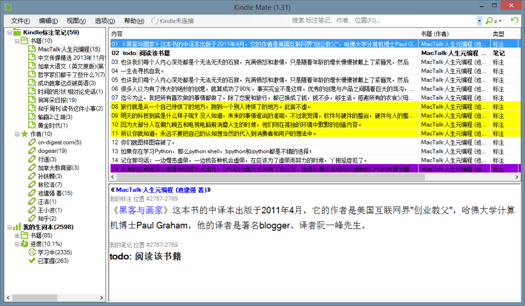Click the book icon beside 中文传媒精选
Screen dimensions: 525x306
tap(32, 57)
